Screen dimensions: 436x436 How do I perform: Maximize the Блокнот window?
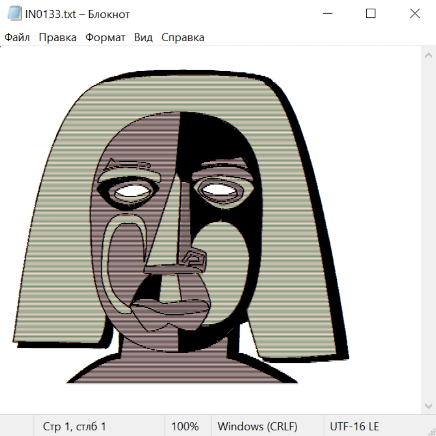pyautogui.click(x=371, y=14)
